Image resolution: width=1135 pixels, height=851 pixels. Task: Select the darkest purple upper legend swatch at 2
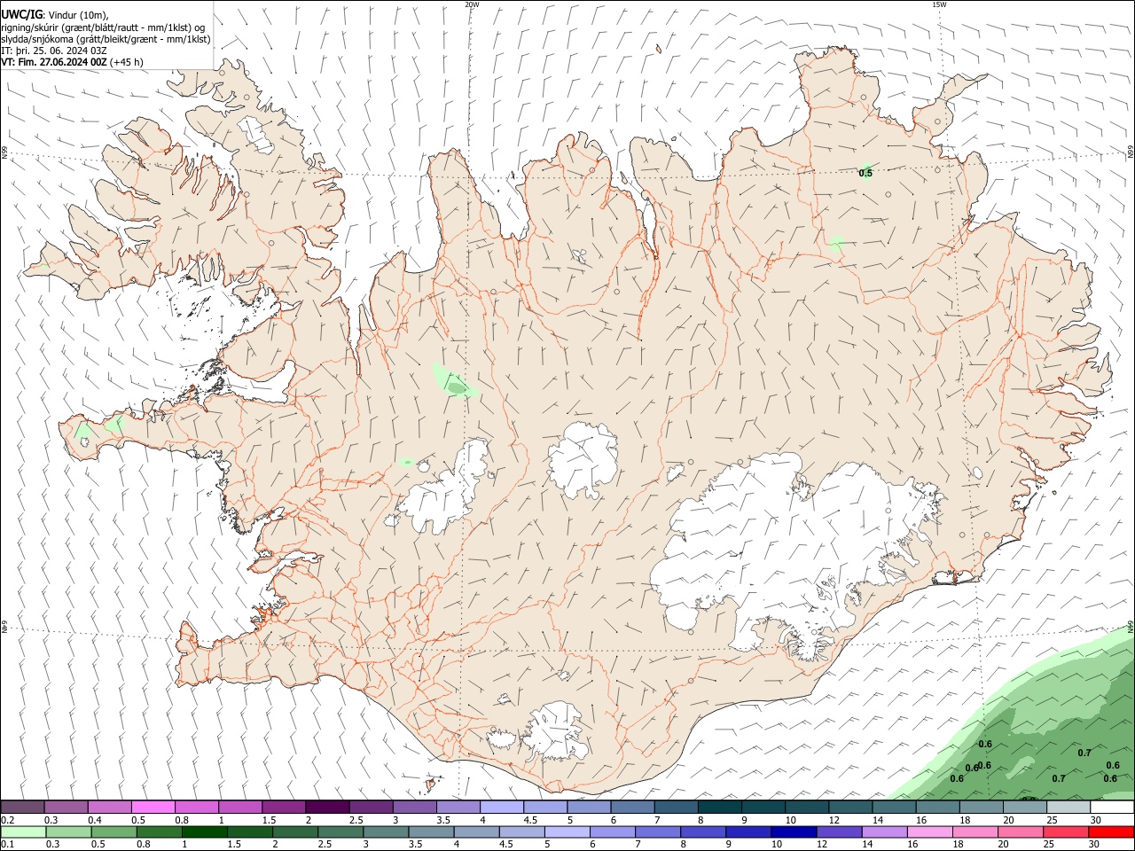pos(326,807)
